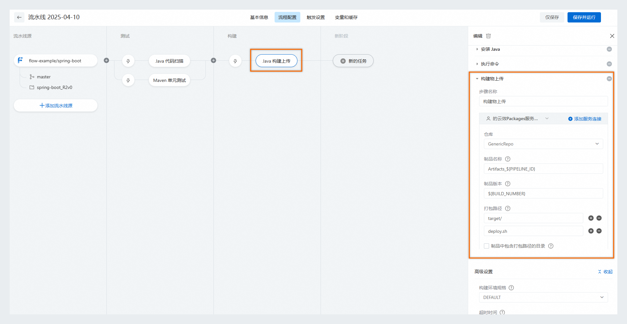
Task: Click the 构建 stage title
Action: 232,36
